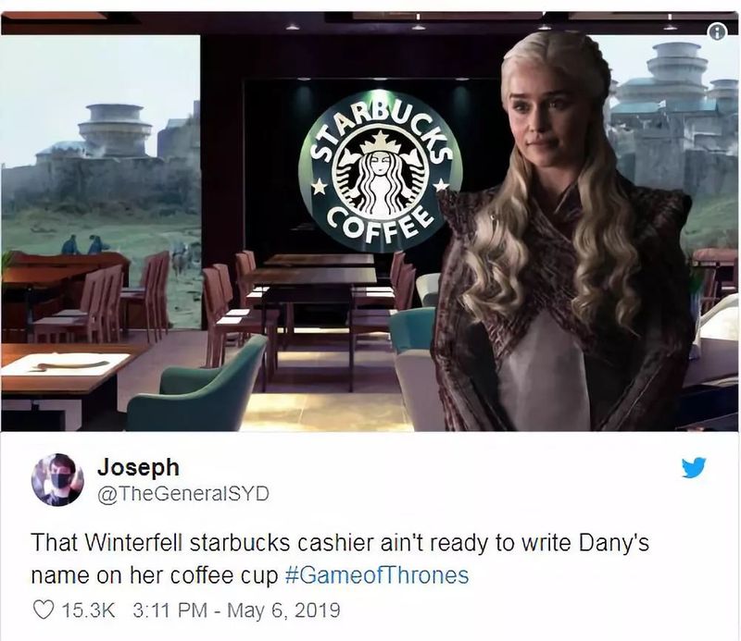Open Twitter via the blue bird logo
741x641 pixels.
tap(694, 467)
